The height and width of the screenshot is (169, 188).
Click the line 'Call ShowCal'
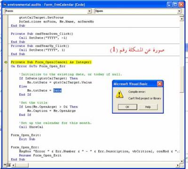(31, 127)
